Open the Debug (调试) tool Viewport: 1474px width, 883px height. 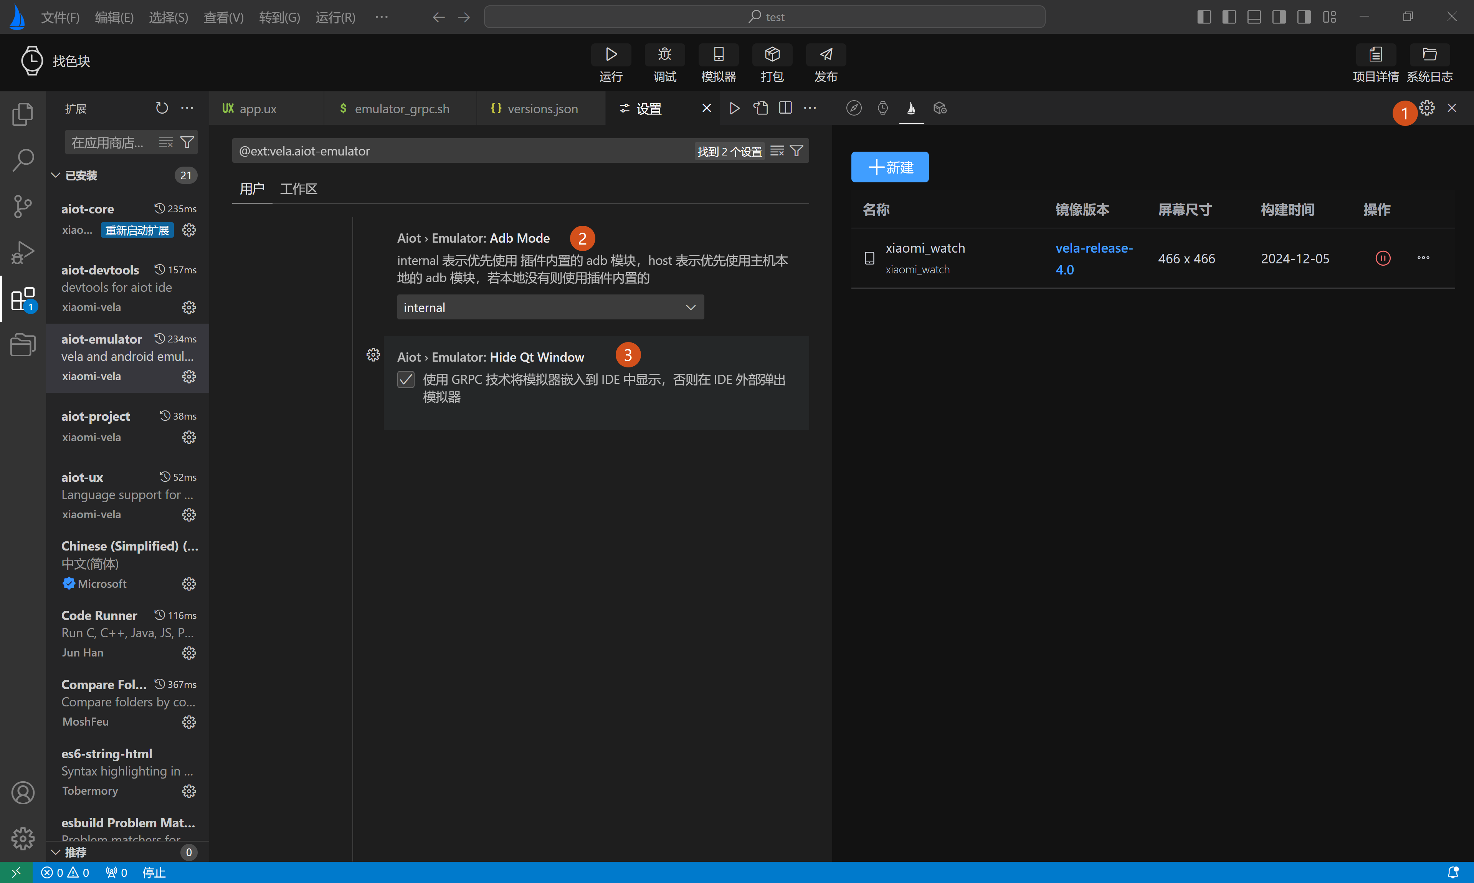tap(664, 55)
